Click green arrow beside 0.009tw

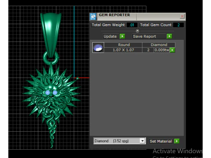coord(172,50)
